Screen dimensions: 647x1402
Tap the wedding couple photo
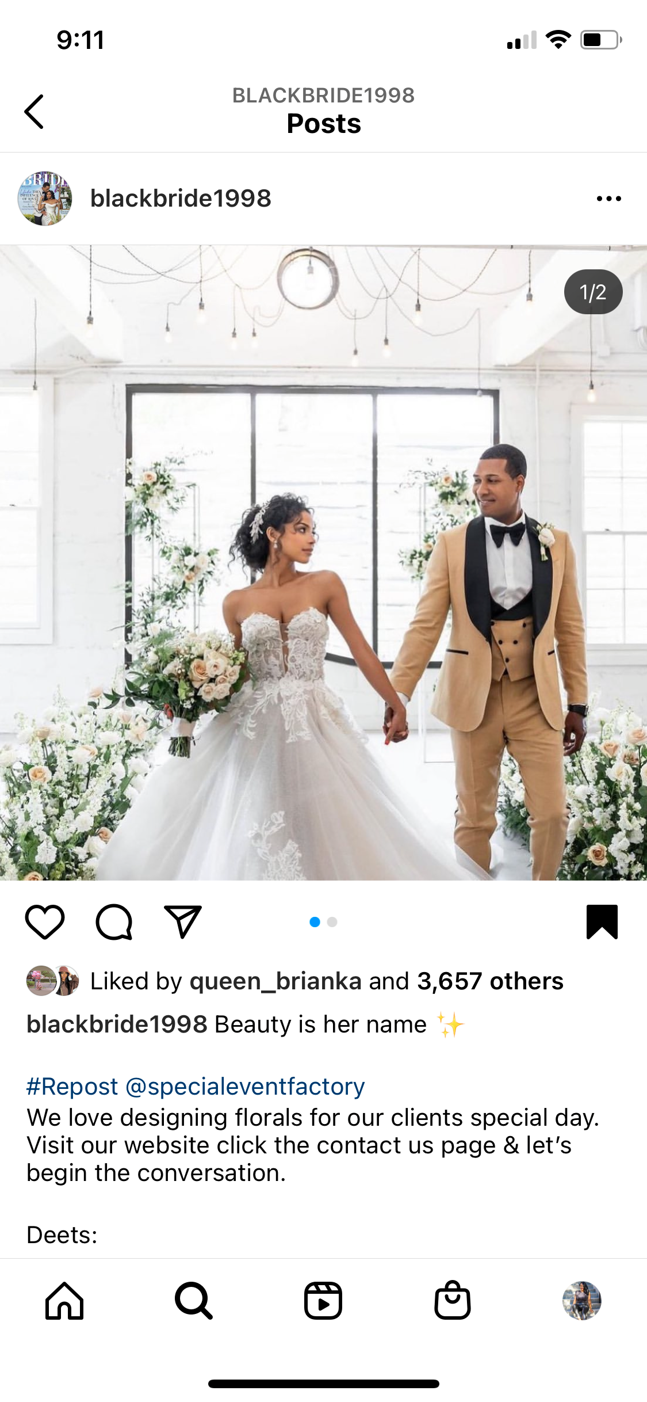[323, 563]
